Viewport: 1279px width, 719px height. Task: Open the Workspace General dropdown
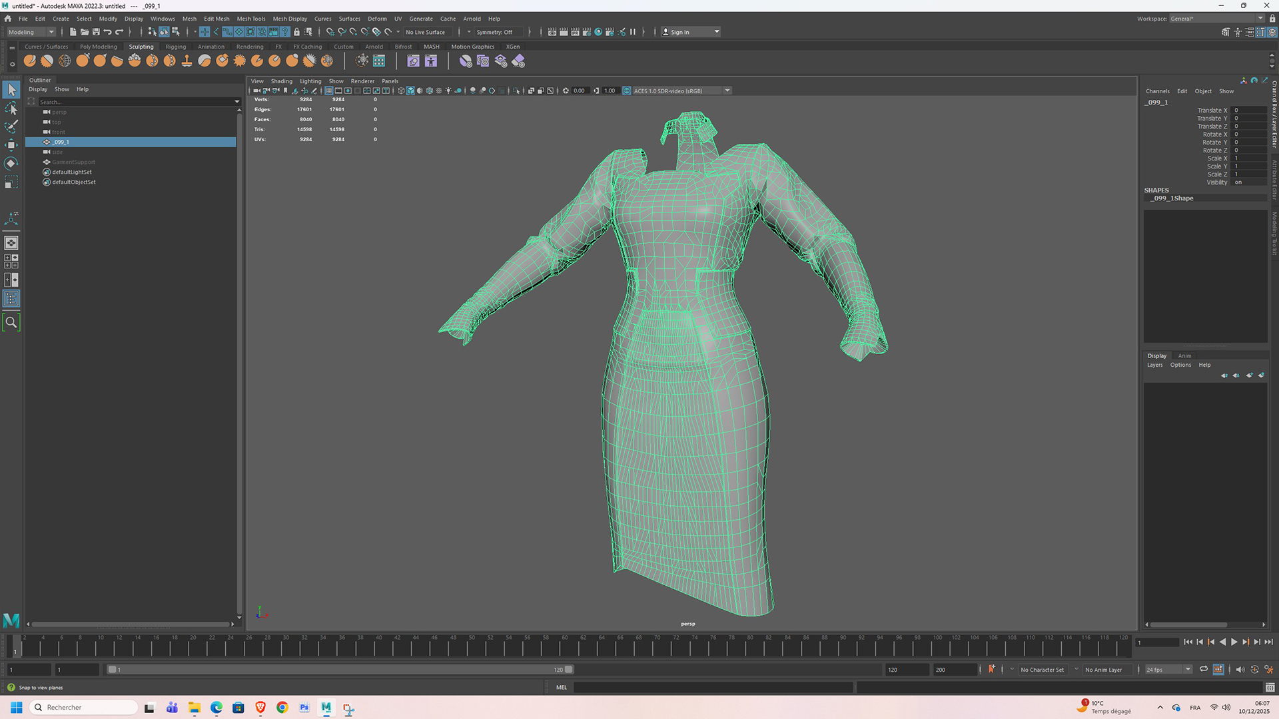coord(1216,19)
